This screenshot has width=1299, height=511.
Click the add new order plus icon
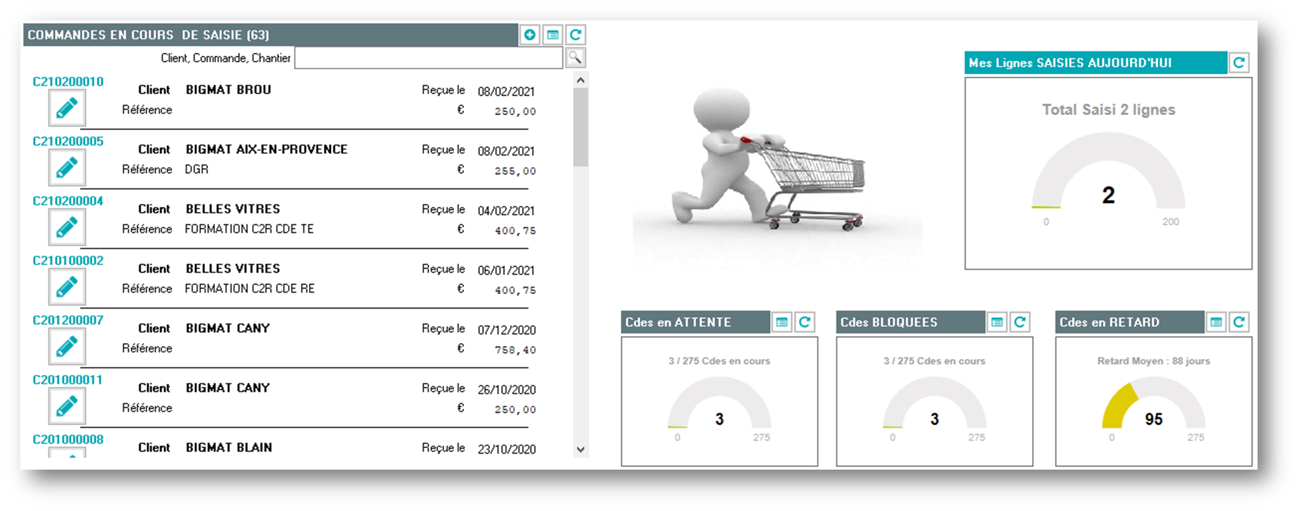pyautogui.click(x=529, y=35)
